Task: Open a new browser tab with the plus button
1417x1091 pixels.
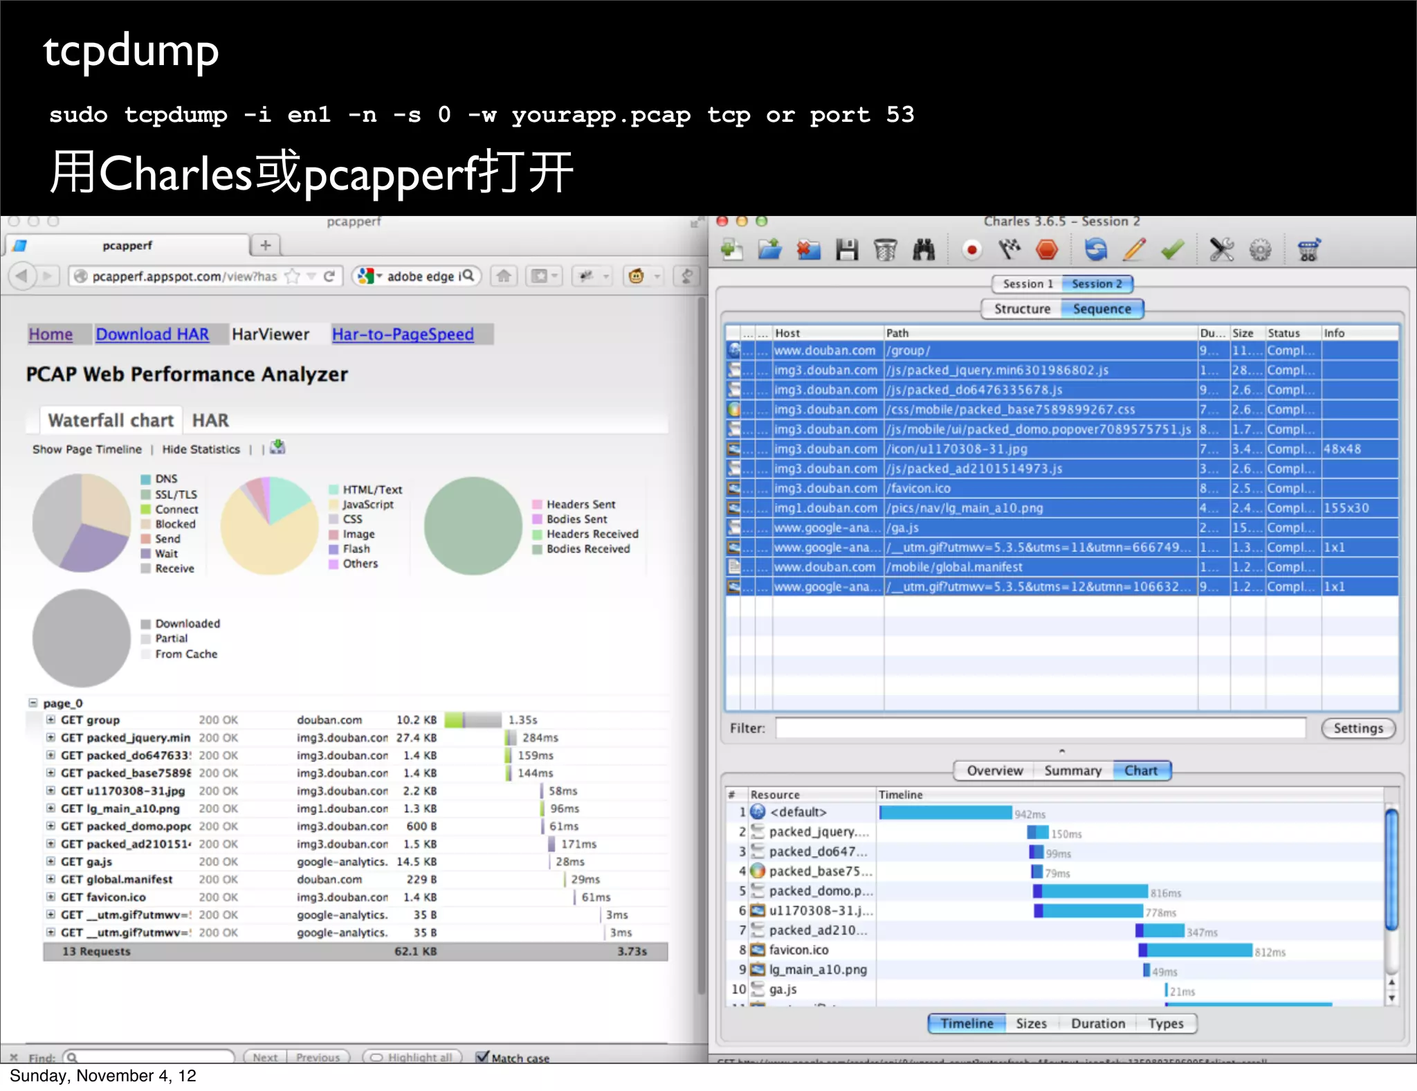Action: [266, 245]
